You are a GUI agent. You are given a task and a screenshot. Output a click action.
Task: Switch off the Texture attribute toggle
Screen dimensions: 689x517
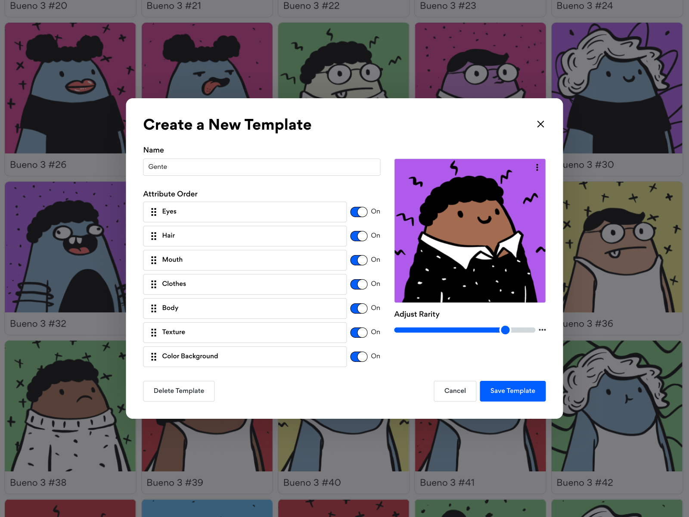point(359,333)
